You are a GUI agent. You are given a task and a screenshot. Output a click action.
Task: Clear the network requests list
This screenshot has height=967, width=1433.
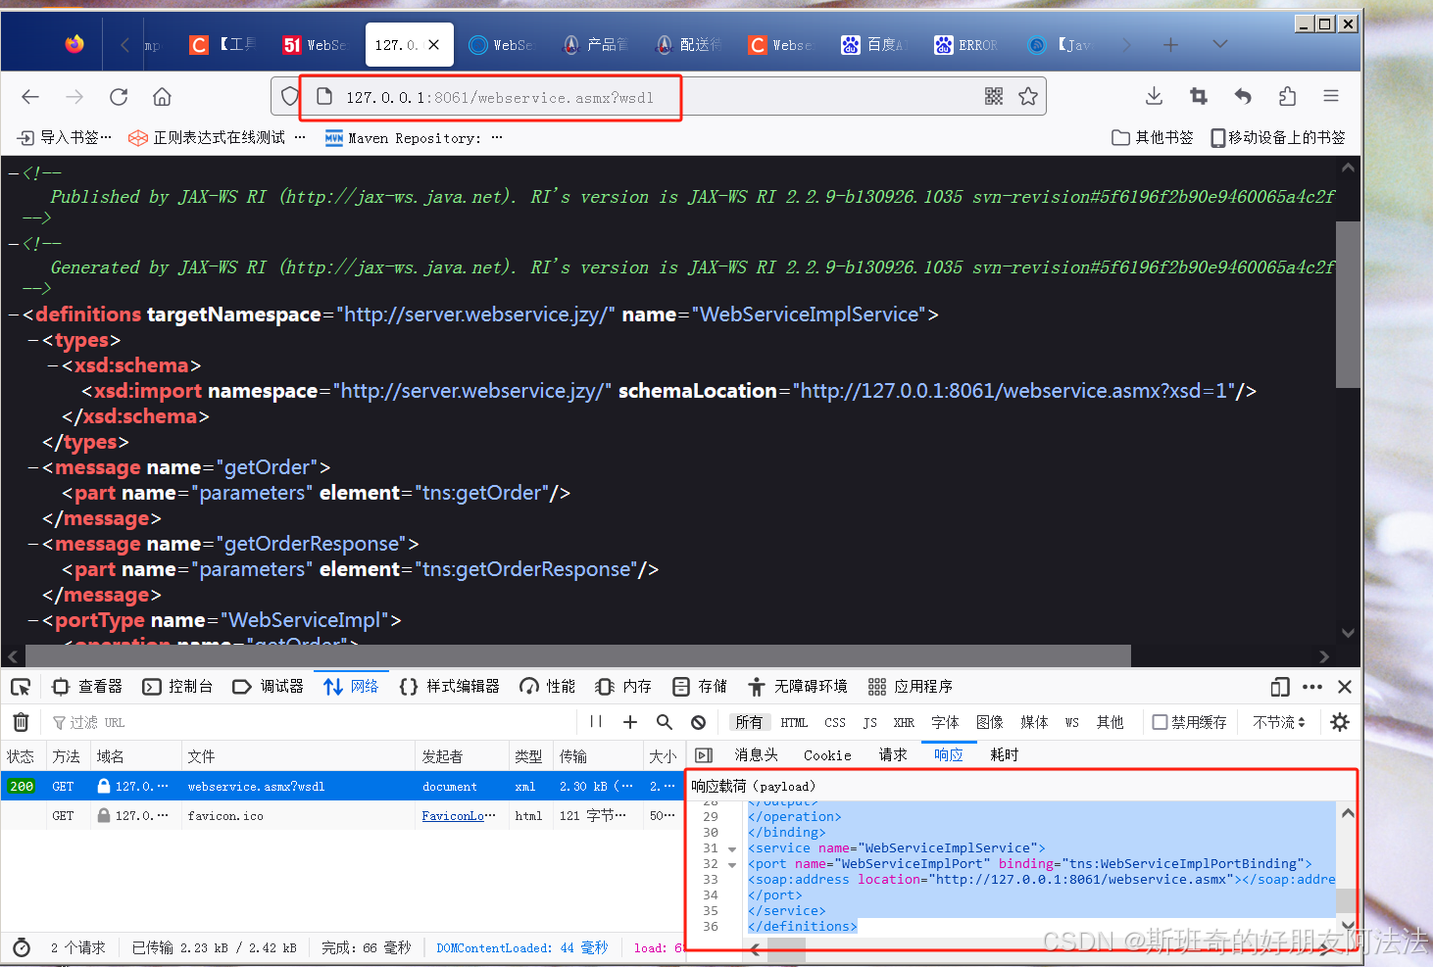point(21,722)
